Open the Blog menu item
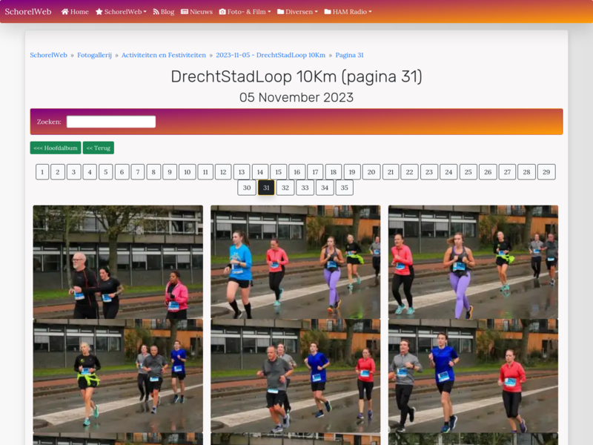Viewport: 593px width, 445px height. point(164,12)
